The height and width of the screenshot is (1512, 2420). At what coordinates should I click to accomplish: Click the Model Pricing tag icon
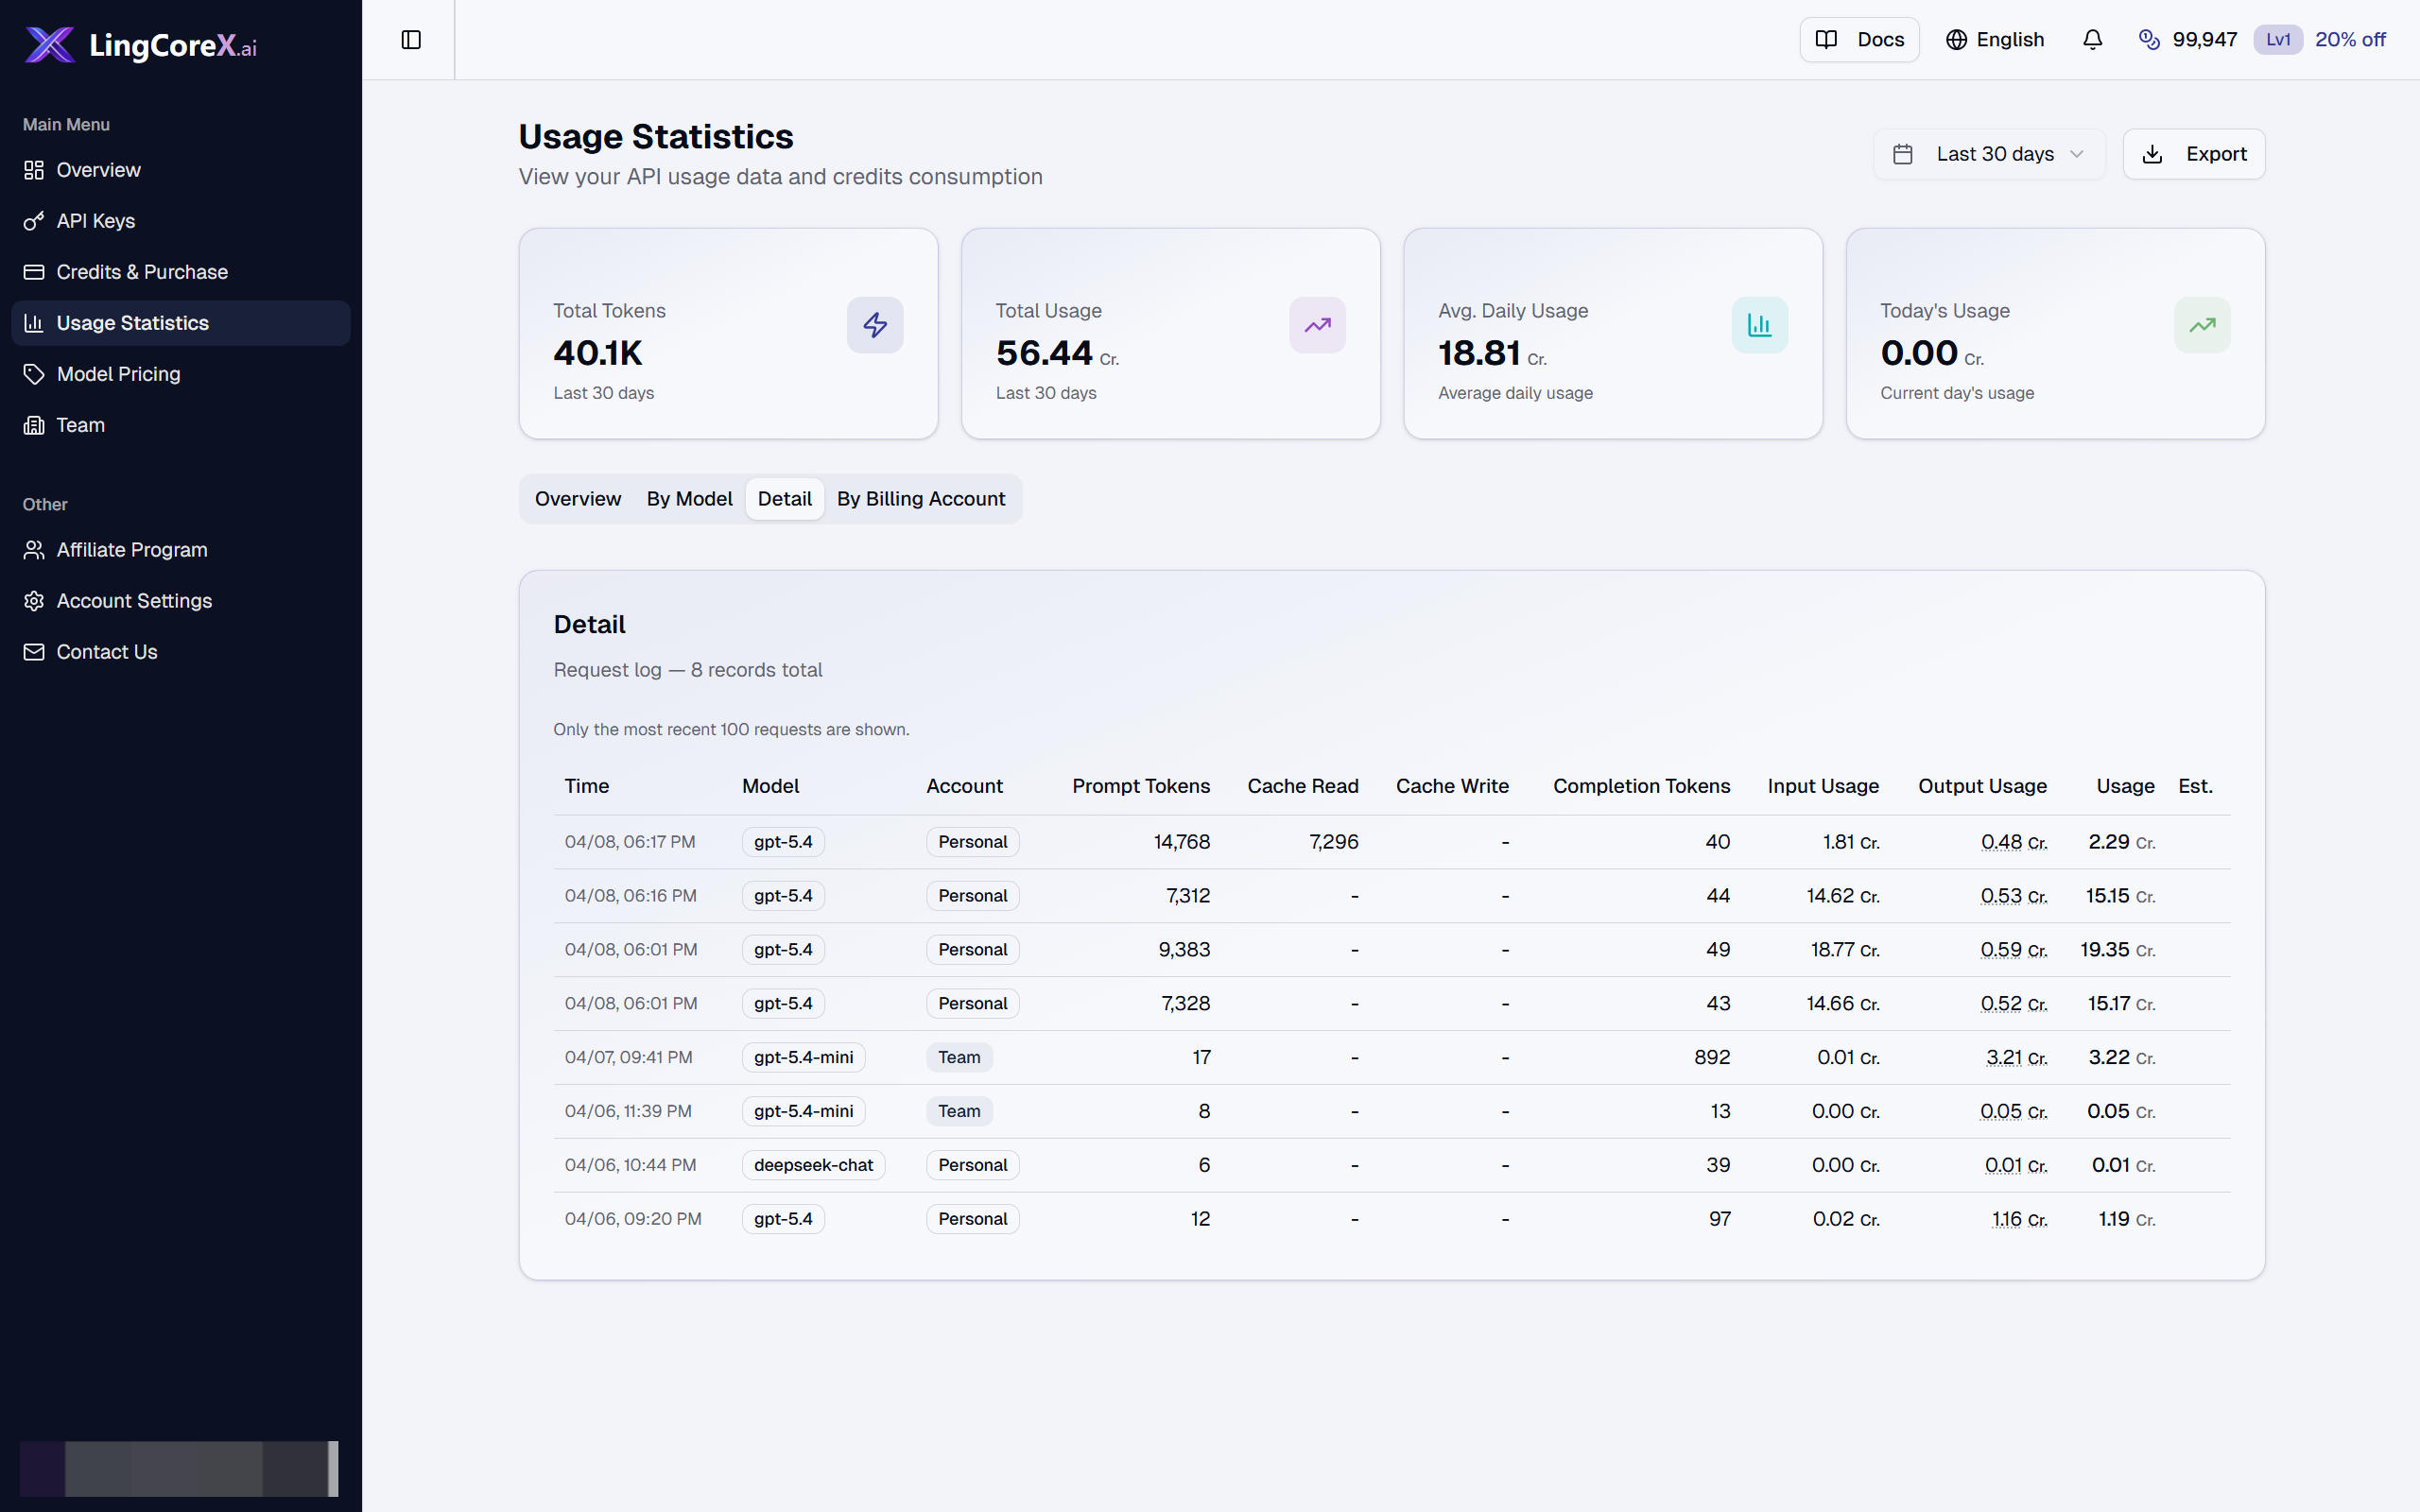tap(34, 374)
